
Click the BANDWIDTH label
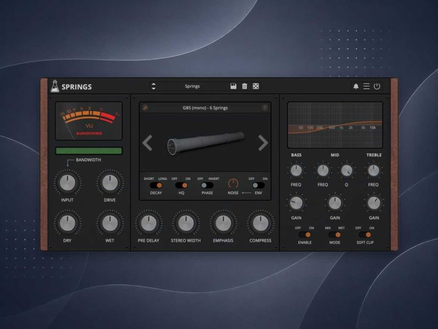pos(88,160)
